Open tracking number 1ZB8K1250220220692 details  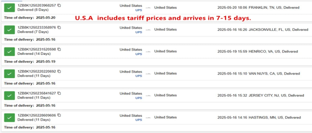(37, 71)
